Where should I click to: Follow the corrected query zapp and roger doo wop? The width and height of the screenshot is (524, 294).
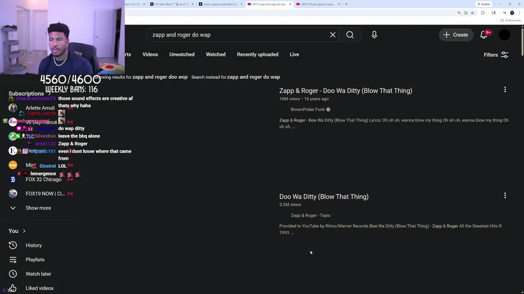pos(160,77)
